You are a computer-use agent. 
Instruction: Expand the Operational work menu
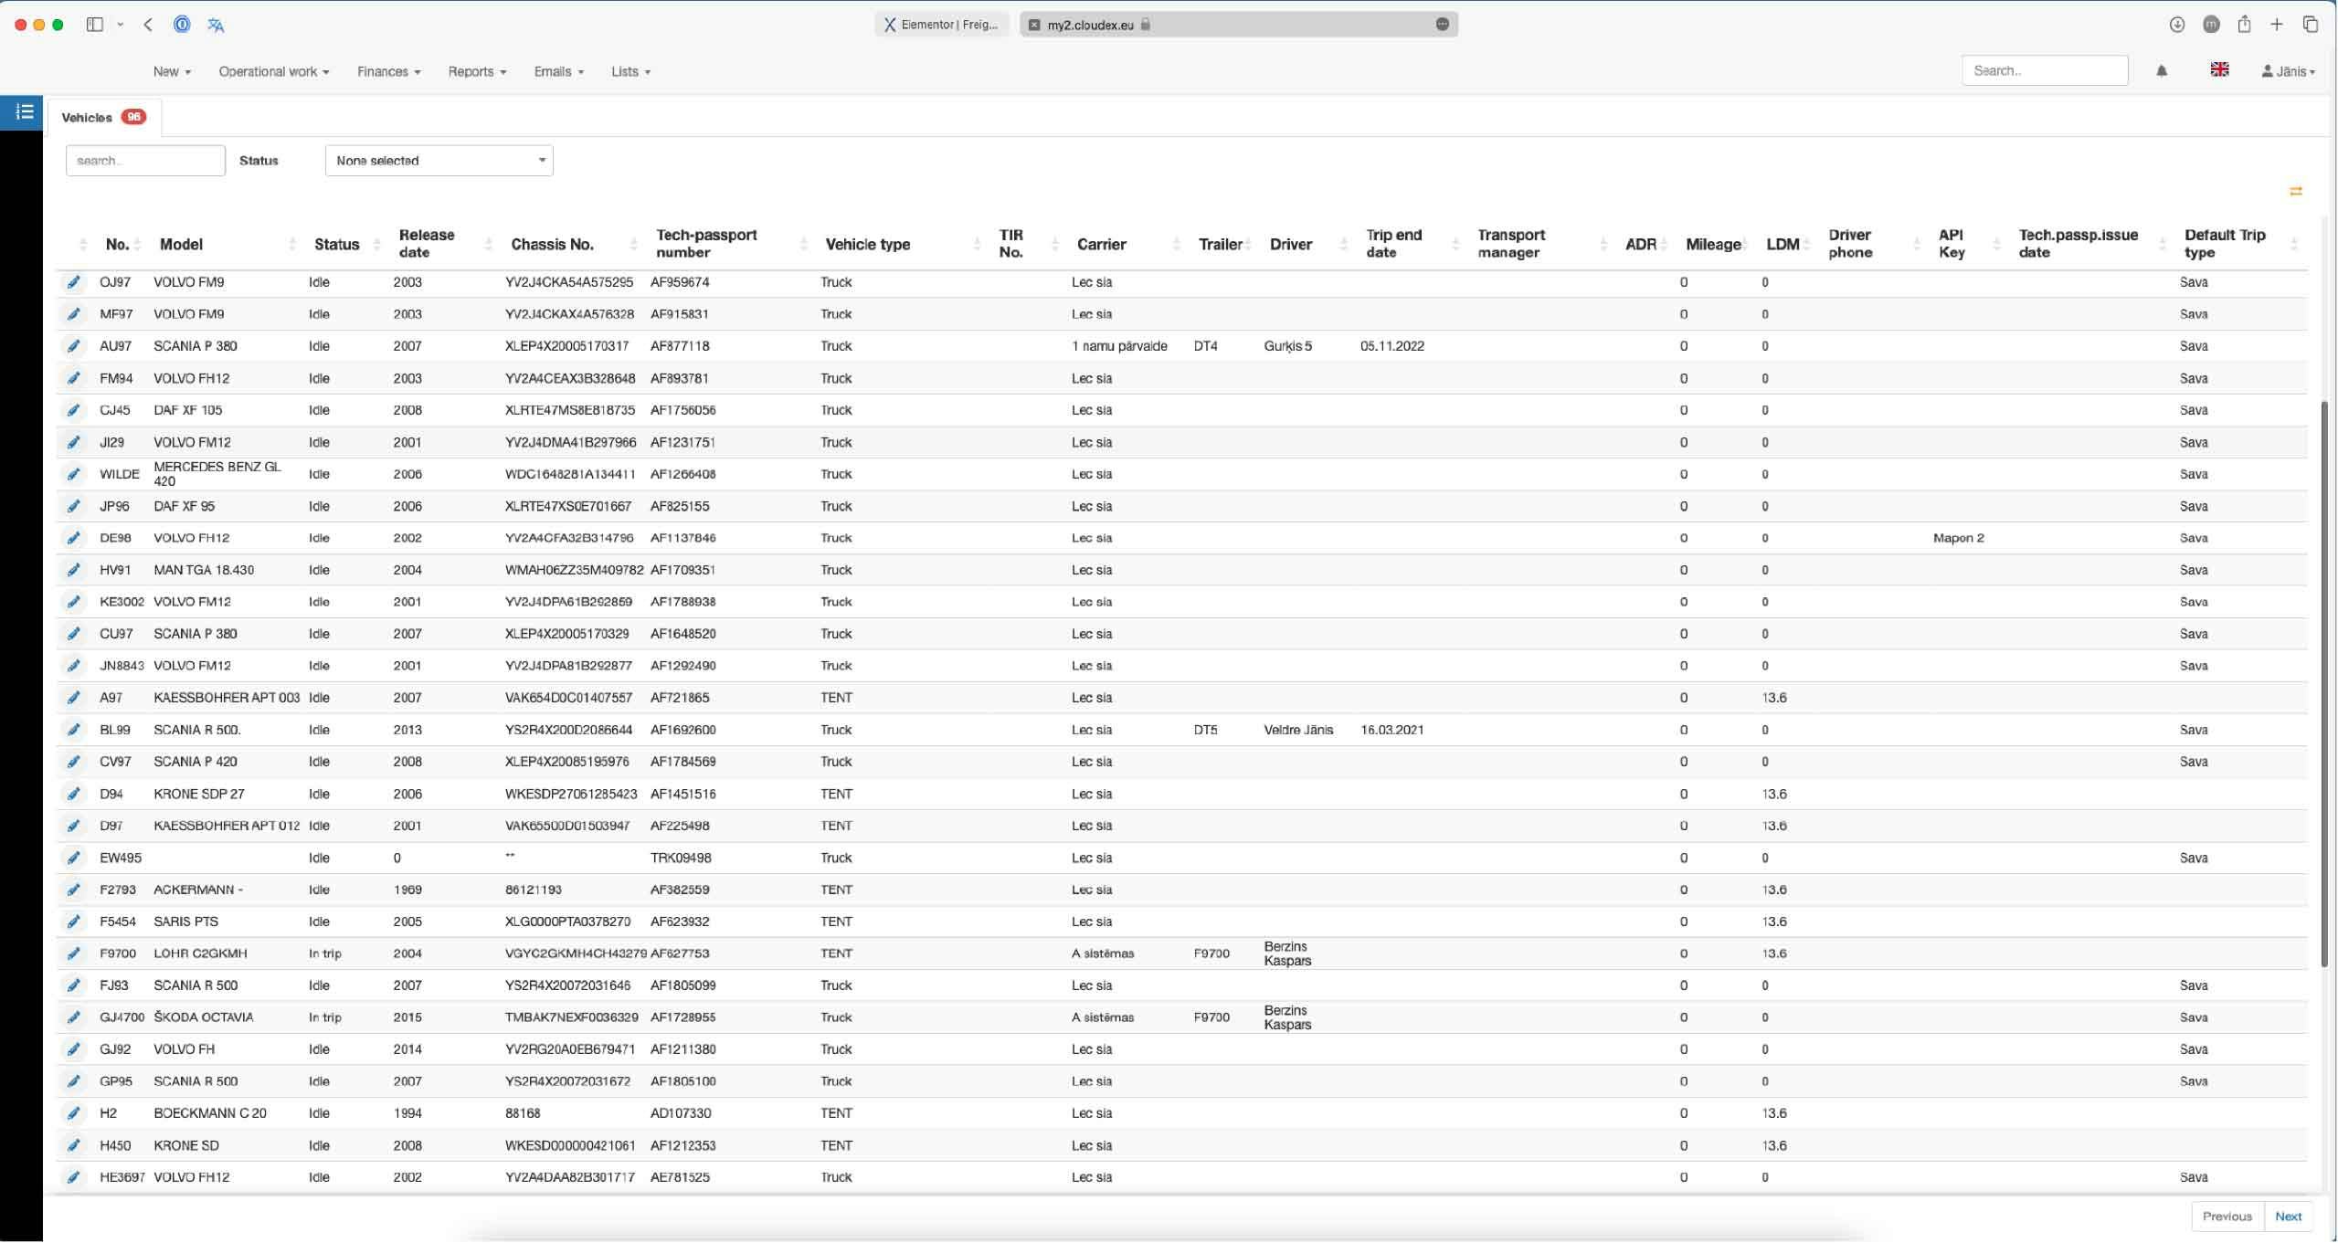(273, 71)
